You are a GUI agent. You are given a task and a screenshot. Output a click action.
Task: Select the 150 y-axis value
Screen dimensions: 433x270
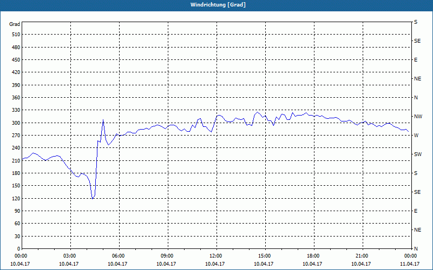(x=16, y=186)
